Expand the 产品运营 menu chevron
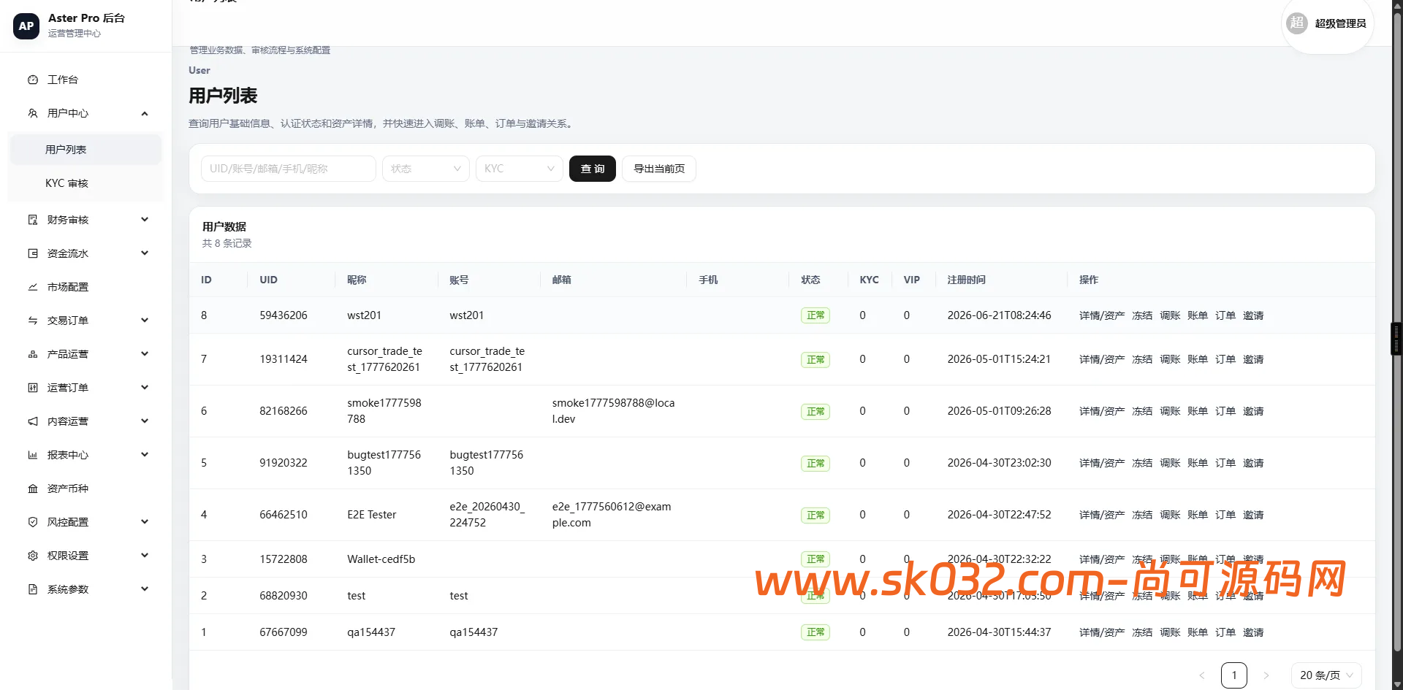Screen dimensions: 1403x690 [145, 354]
